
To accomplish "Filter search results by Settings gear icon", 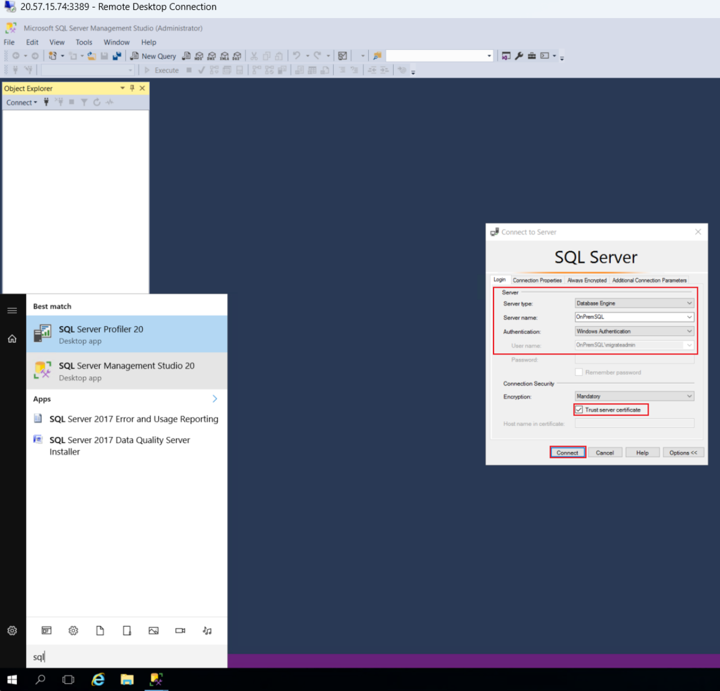I will [x=73, y=631].
